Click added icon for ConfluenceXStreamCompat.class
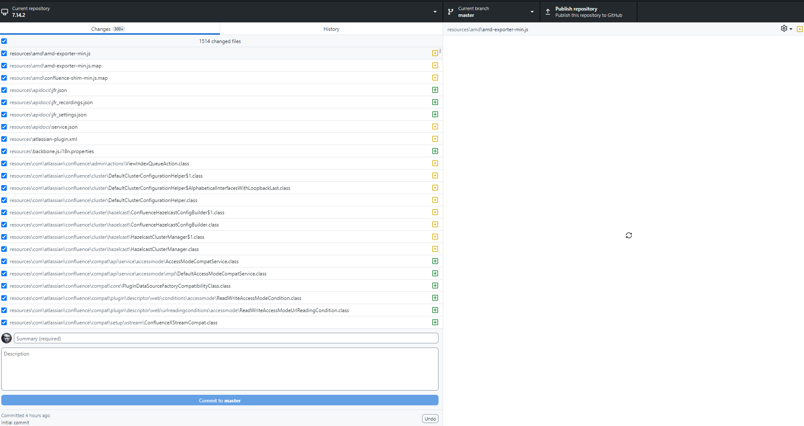Image resolution: width=804 pixels, height=426 pixels. tap(435, 322)
